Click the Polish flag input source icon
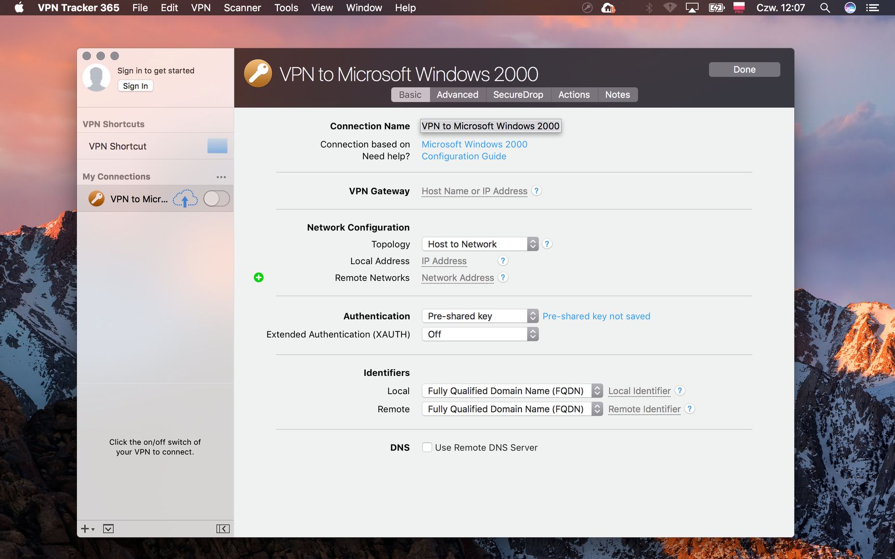The height and width of the screenshot is (559, 895). click(739, 7)
